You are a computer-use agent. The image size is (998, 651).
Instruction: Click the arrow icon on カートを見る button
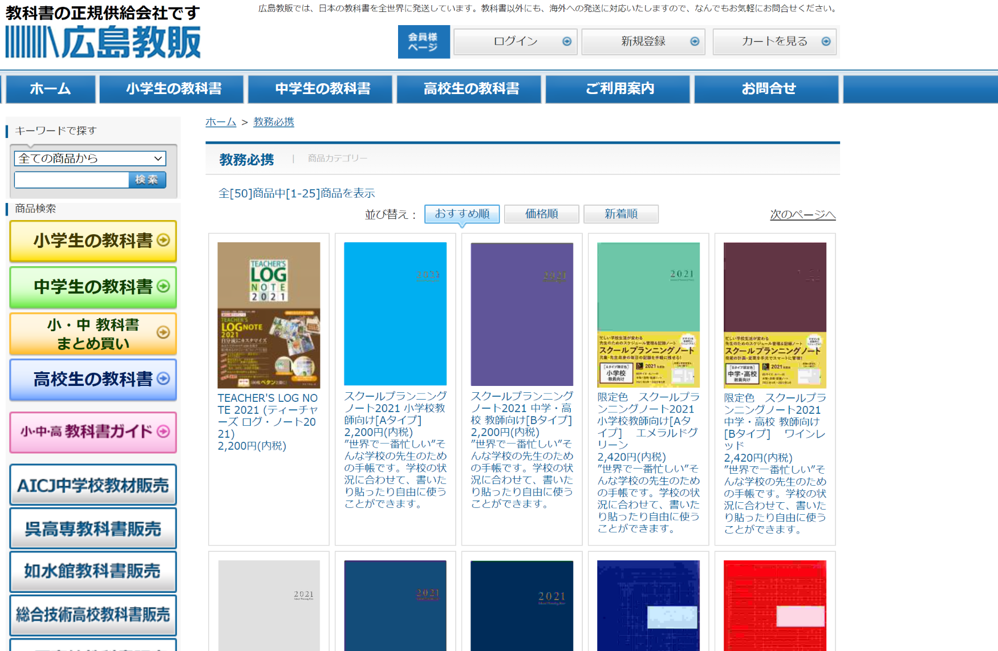[826, 42]
